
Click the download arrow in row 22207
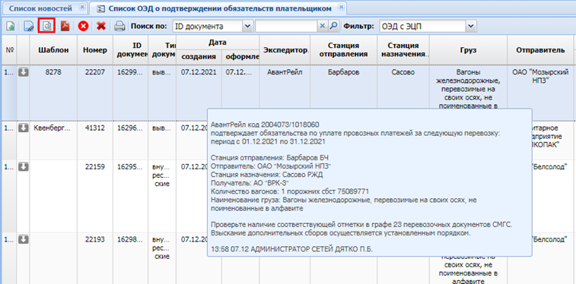tap(23, 73)
